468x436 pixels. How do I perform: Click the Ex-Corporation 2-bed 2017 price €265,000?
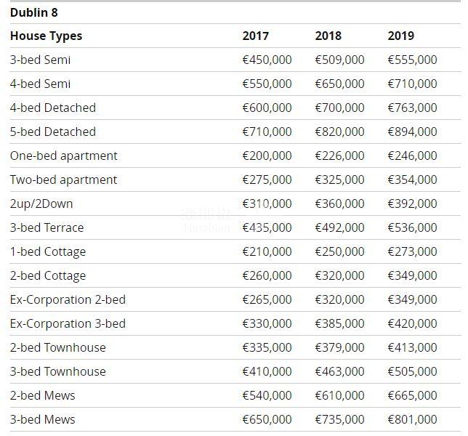coord(267,299)
